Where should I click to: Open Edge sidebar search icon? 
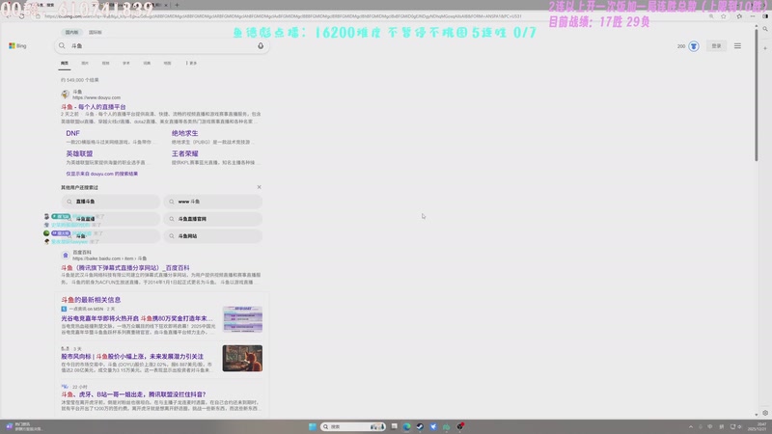[x=765, y=29]
